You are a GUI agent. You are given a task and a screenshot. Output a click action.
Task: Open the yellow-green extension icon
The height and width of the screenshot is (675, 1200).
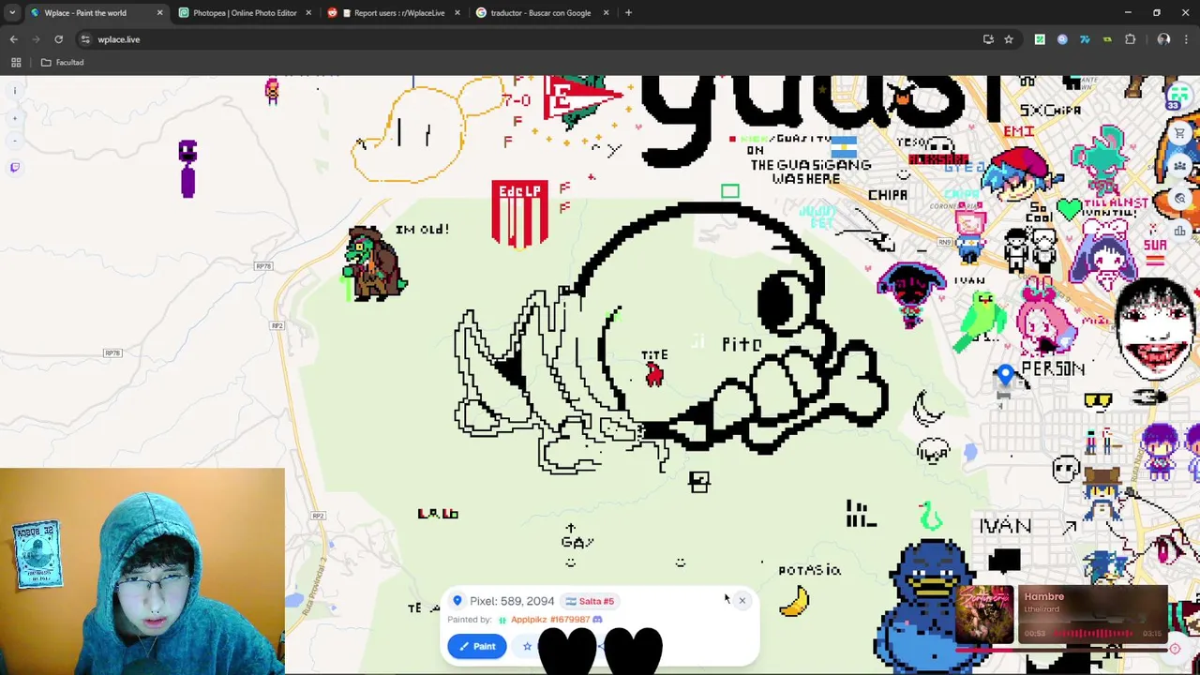[1107, 39]
